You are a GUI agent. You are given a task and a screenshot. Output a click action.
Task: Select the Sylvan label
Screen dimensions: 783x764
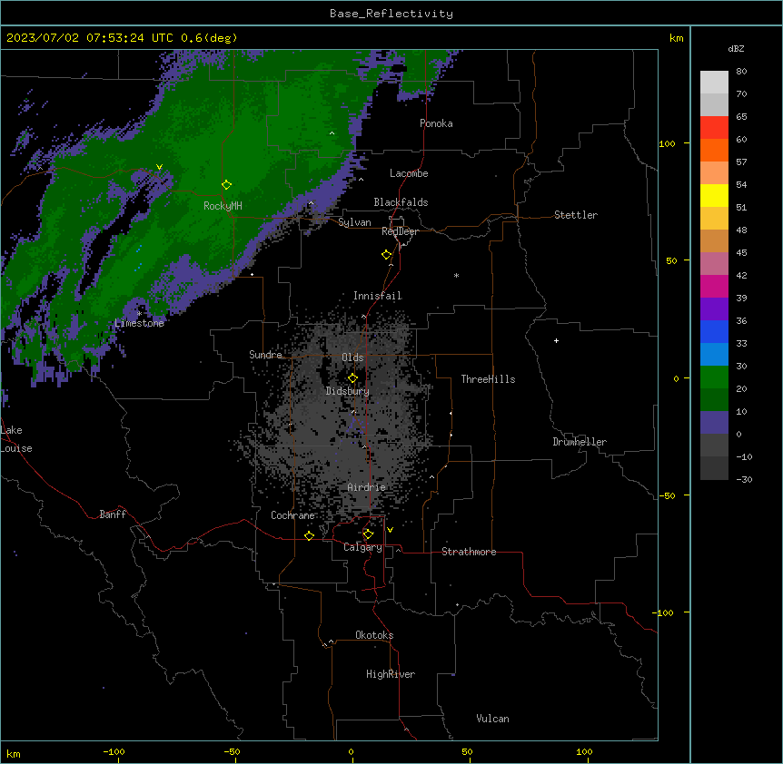(x=354, y=222)
